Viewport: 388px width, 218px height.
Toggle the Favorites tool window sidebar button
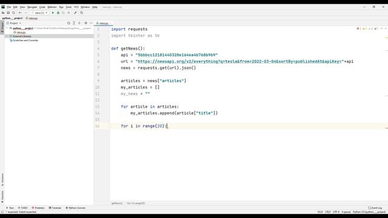click(x=2, y=196)
